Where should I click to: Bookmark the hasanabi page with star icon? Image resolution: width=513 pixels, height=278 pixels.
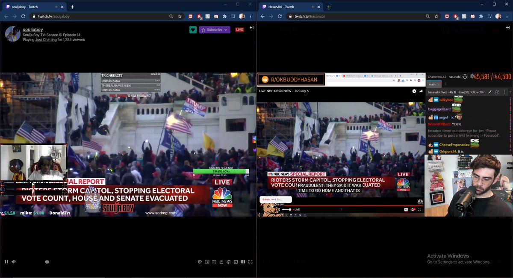pos(436,16)
